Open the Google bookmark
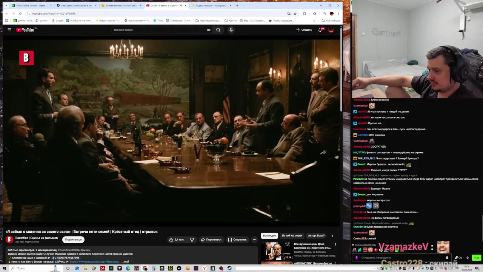This screenshot has width=483, height=272. 58,20
